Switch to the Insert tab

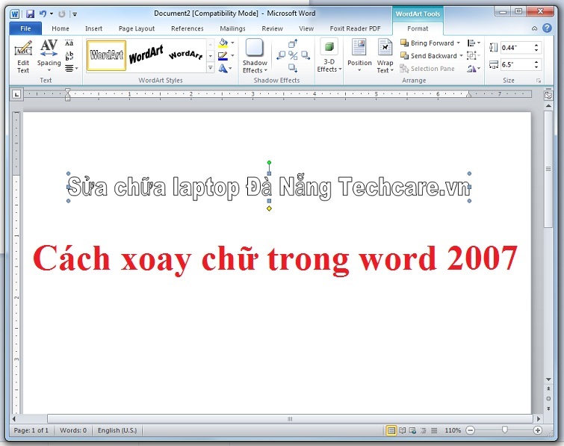[93, 28]
